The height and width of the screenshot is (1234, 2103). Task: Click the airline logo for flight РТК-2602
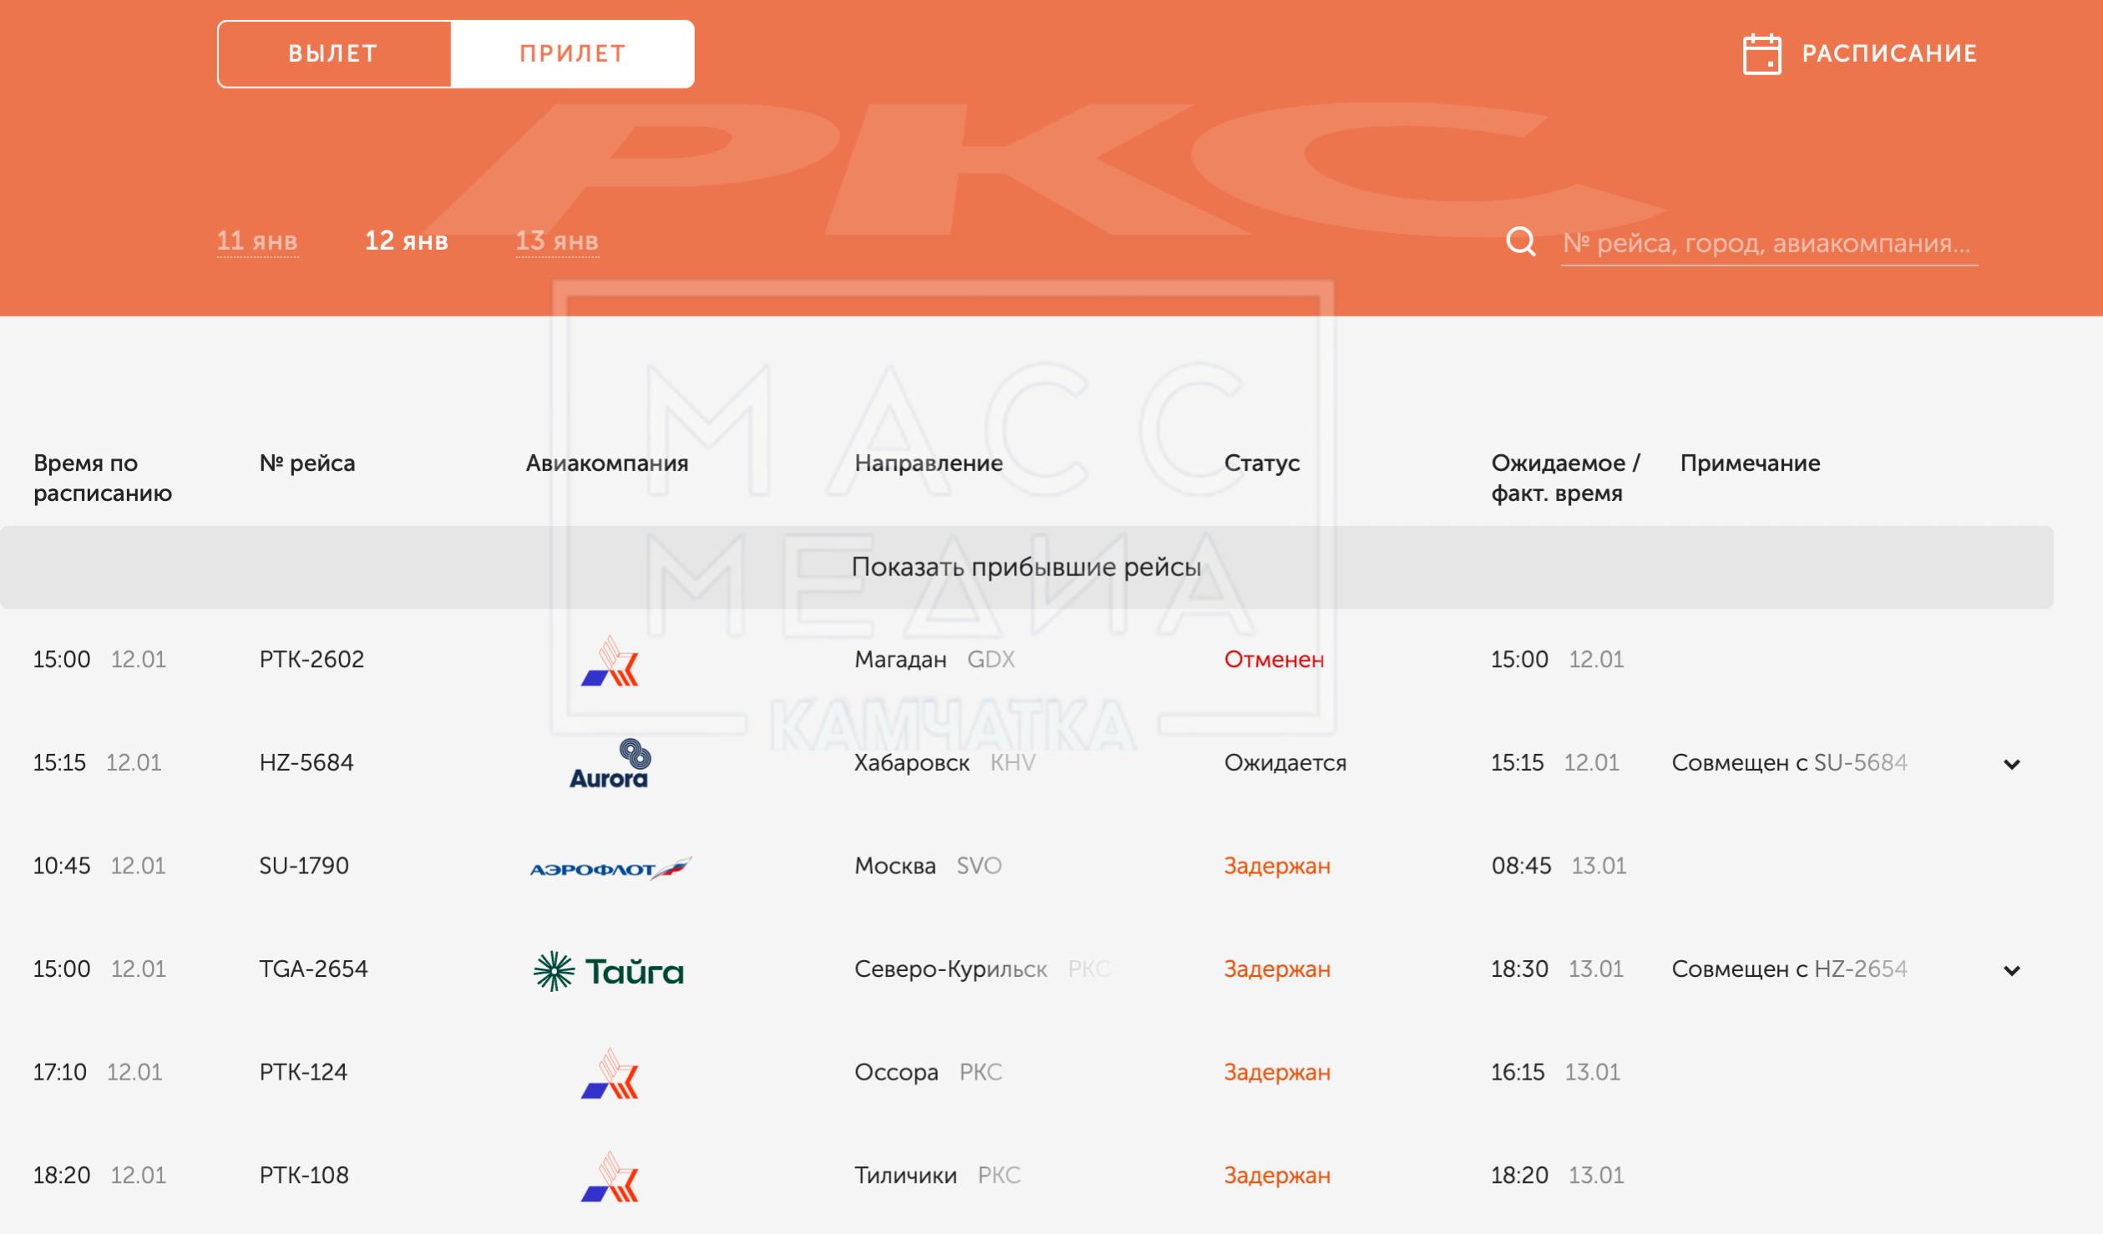point(610,661)
